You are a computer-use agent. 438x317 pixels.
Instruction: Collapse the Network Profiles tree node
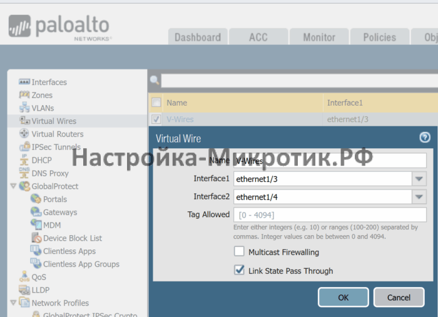(x=13, y=303)
